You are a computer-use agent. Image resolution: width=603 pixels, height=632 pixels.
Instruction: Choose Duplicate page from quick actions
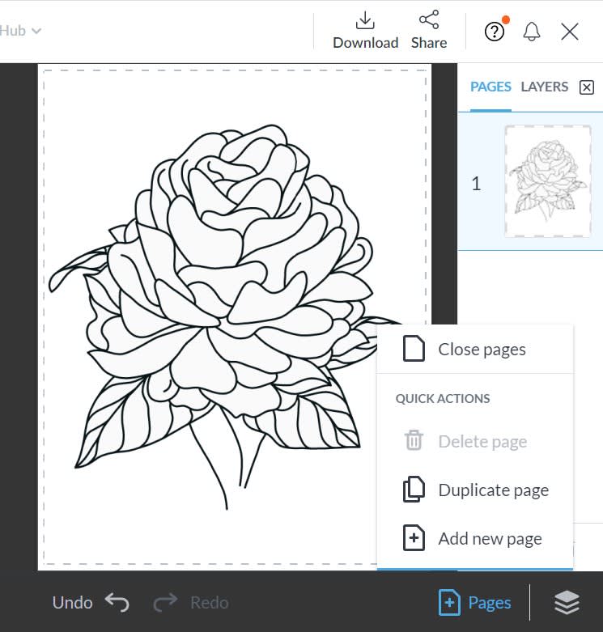pyautogui.click(x=475, y=490)
